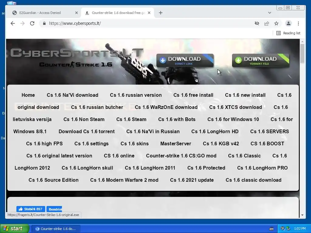The width and height of the screenshot is (311, 233).
Task: Select Counter-strike 1.6 taskbar window button
Action: (56, 229)
